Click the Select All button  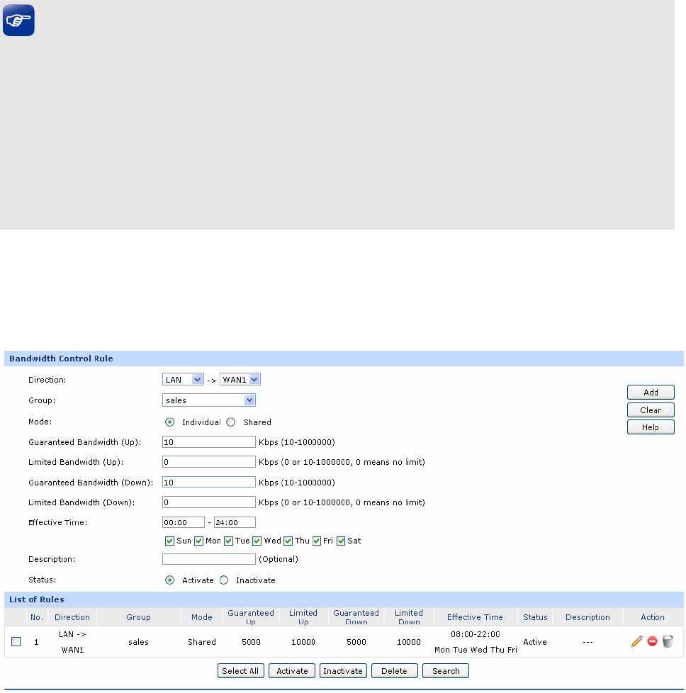(240, 671)
